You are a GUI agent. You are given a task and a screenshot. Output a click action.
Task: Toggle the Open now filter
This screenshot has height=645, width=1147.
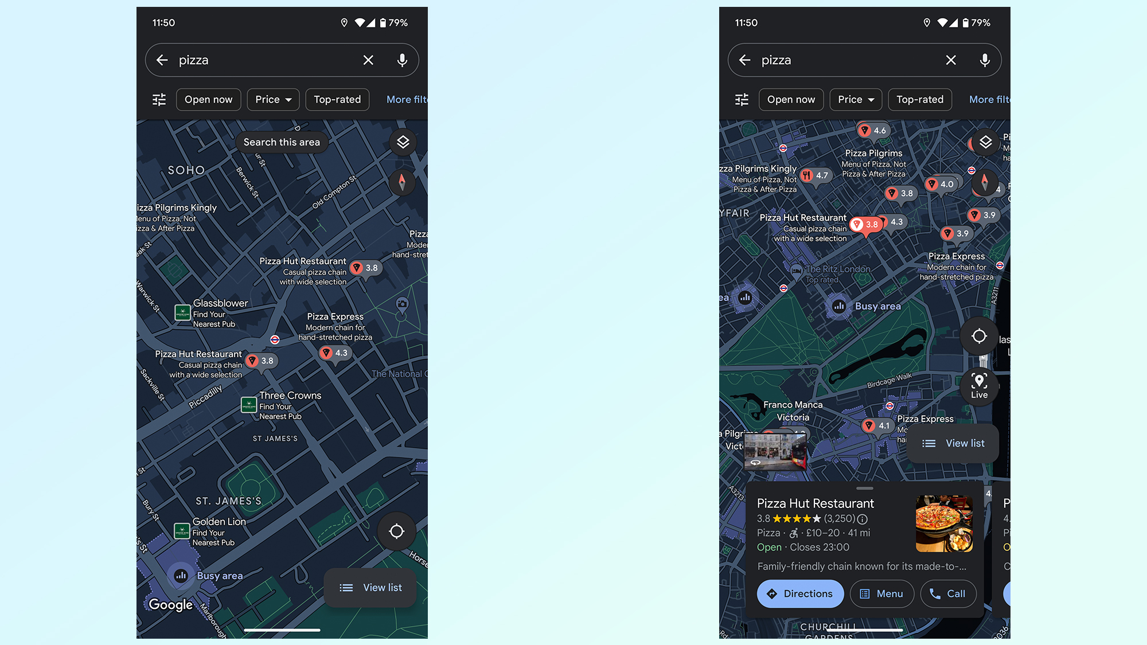(x=209, y=99)
